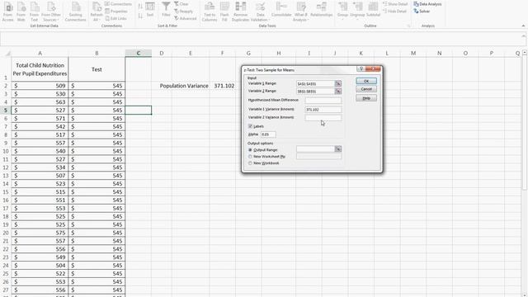Screen dimensions: 528x297
Task: Select column B header
Action: point(97,53)
